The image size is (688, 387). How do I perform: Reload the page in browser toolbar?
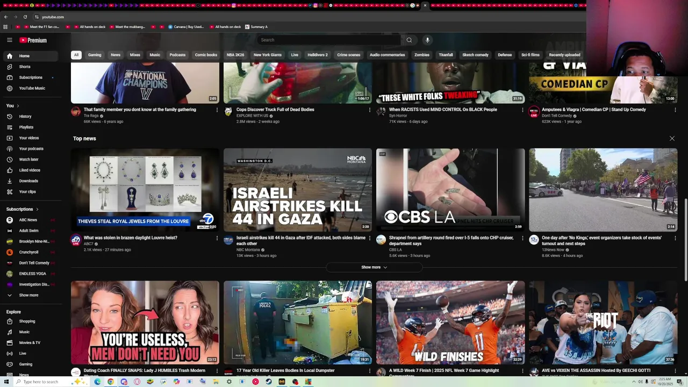click(x=25, y=17)
